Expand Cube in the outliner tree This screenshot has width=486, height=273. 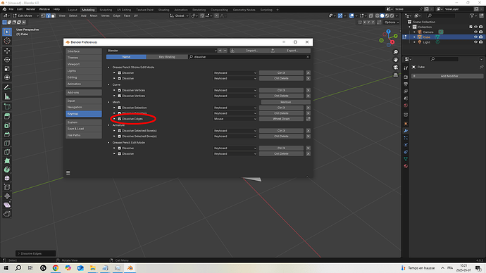click(x=414, y=37)
